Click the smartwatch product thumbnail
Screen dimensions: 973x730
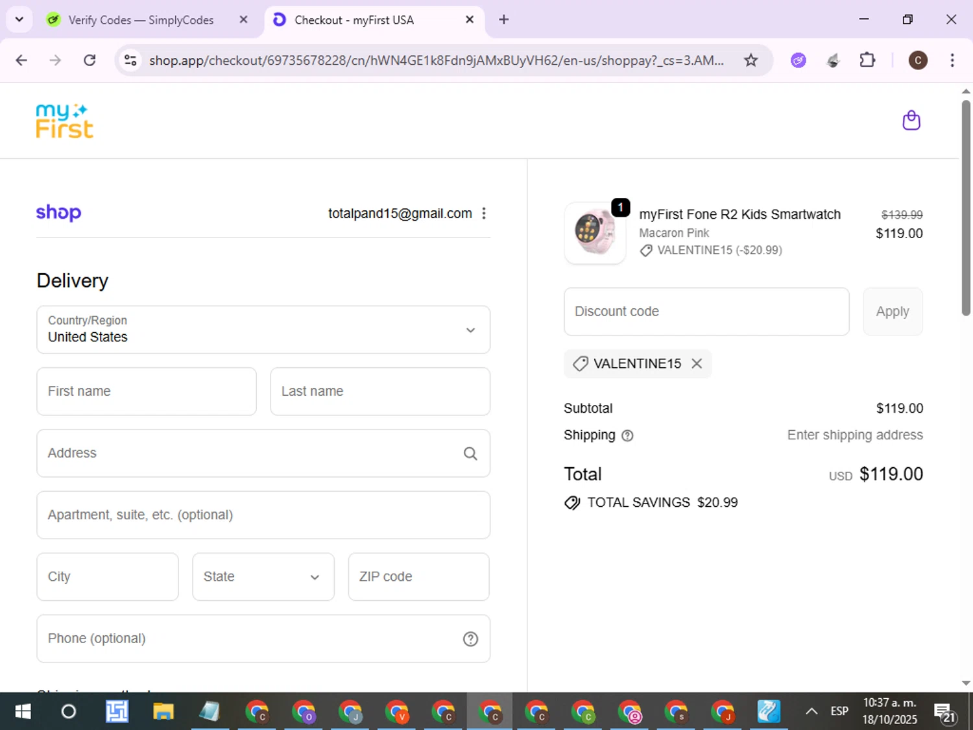pos(595,233)
